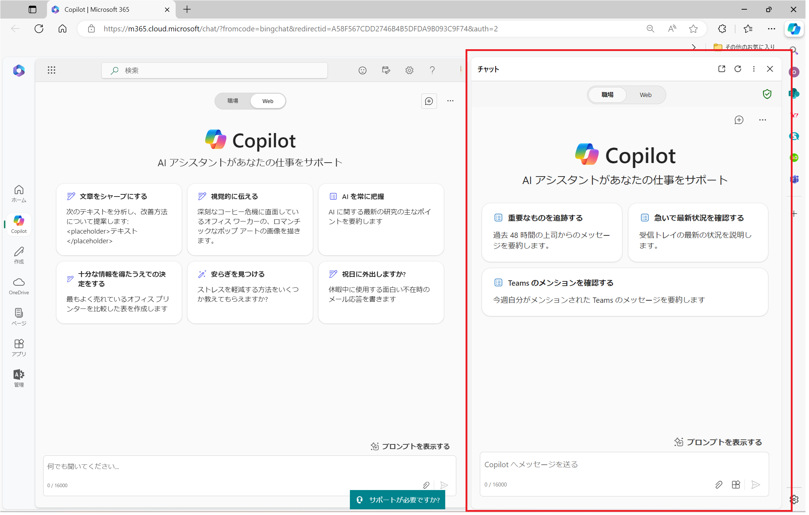Select Web in the side panel toggle
Viewport: 809px width, 515px height.
coord(645,95)
